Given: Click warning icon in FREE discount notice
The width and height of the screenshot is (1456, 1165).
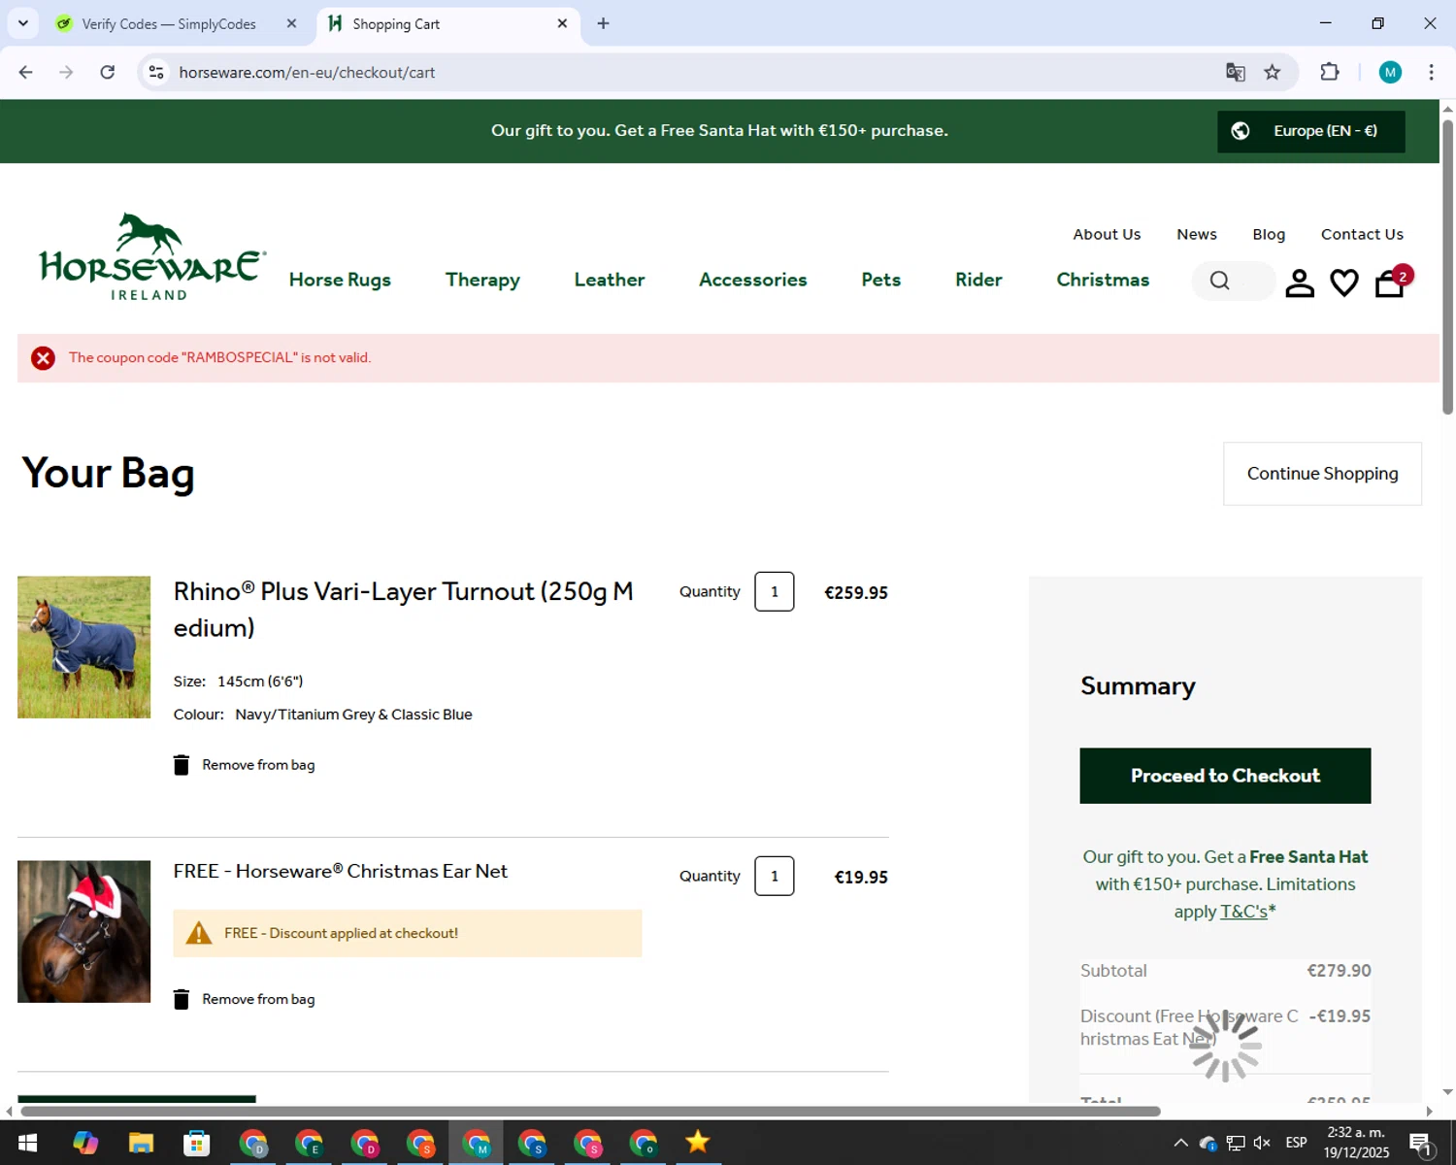Looking at the screenshot, I should click(x=199, y=933).
